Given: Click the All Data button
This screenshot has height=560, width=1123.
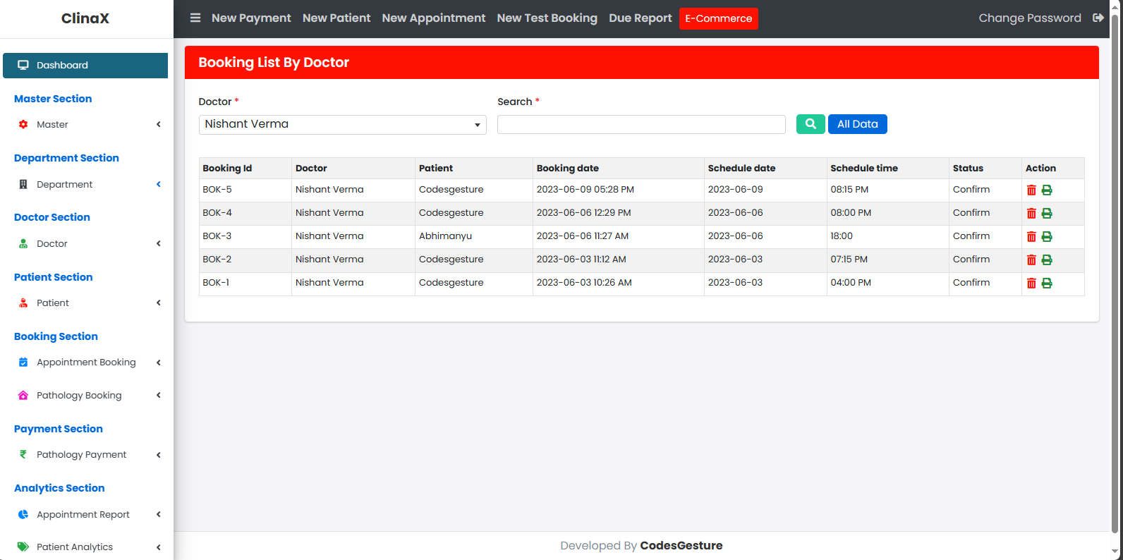Looking at the screenshot, I should (858, 124).
